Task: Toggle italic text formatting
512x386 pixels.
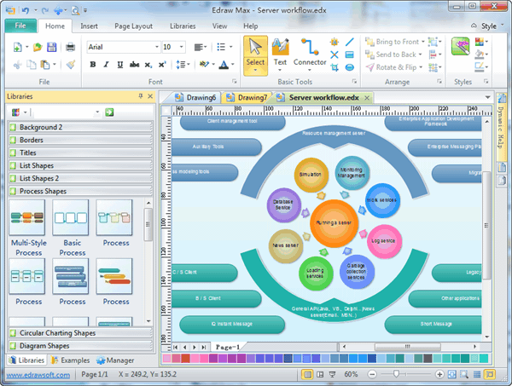Action: 108,65
